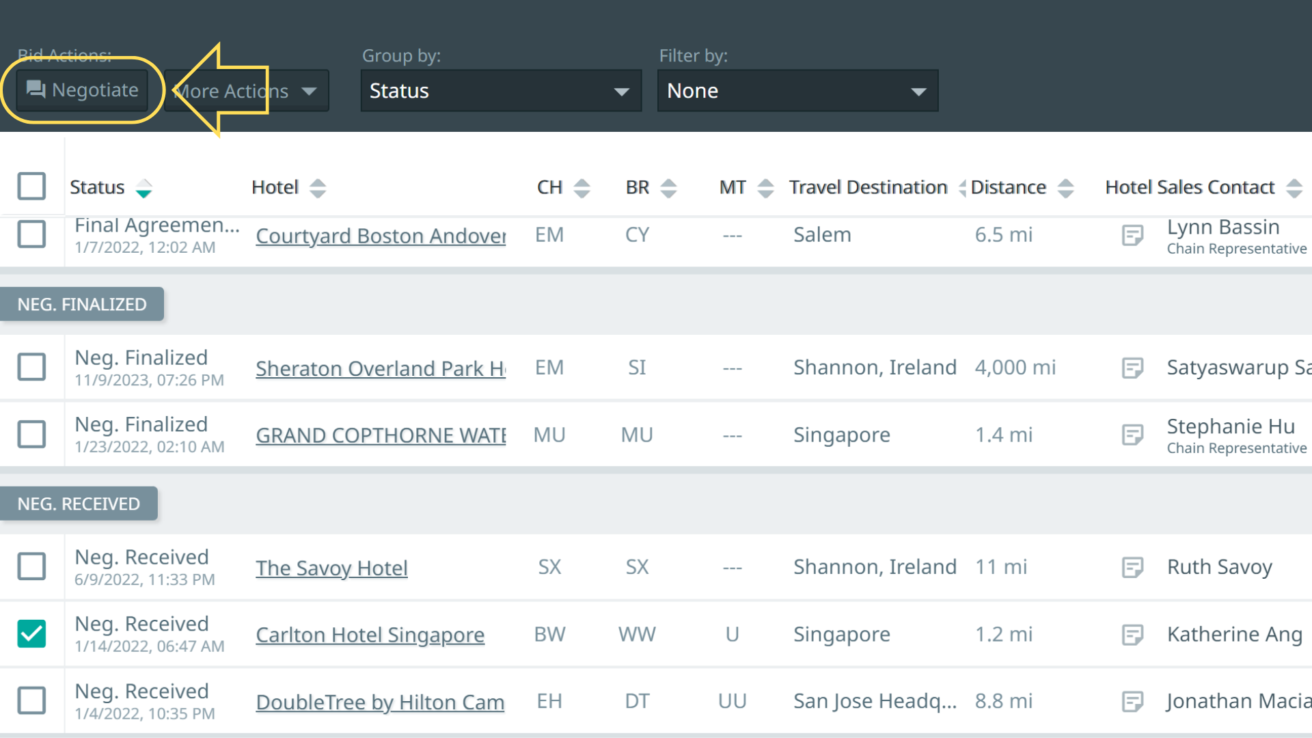
Task: Open DoubleTree by Hilton hotel link
Action: click(x=380, y=702)
